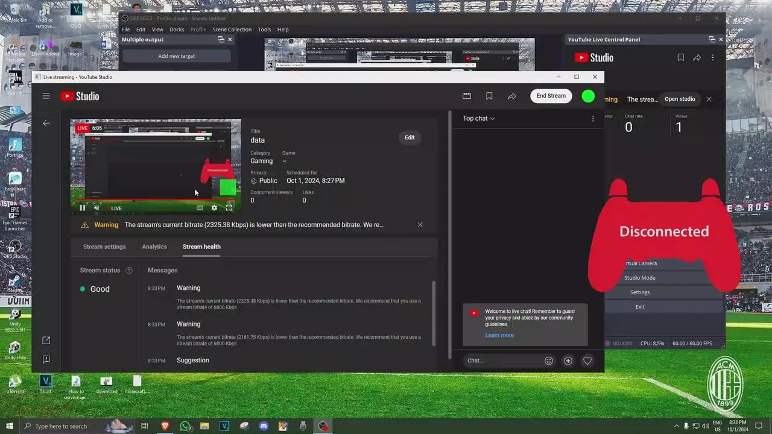Open the Help menu in OBS

[283, 30]
